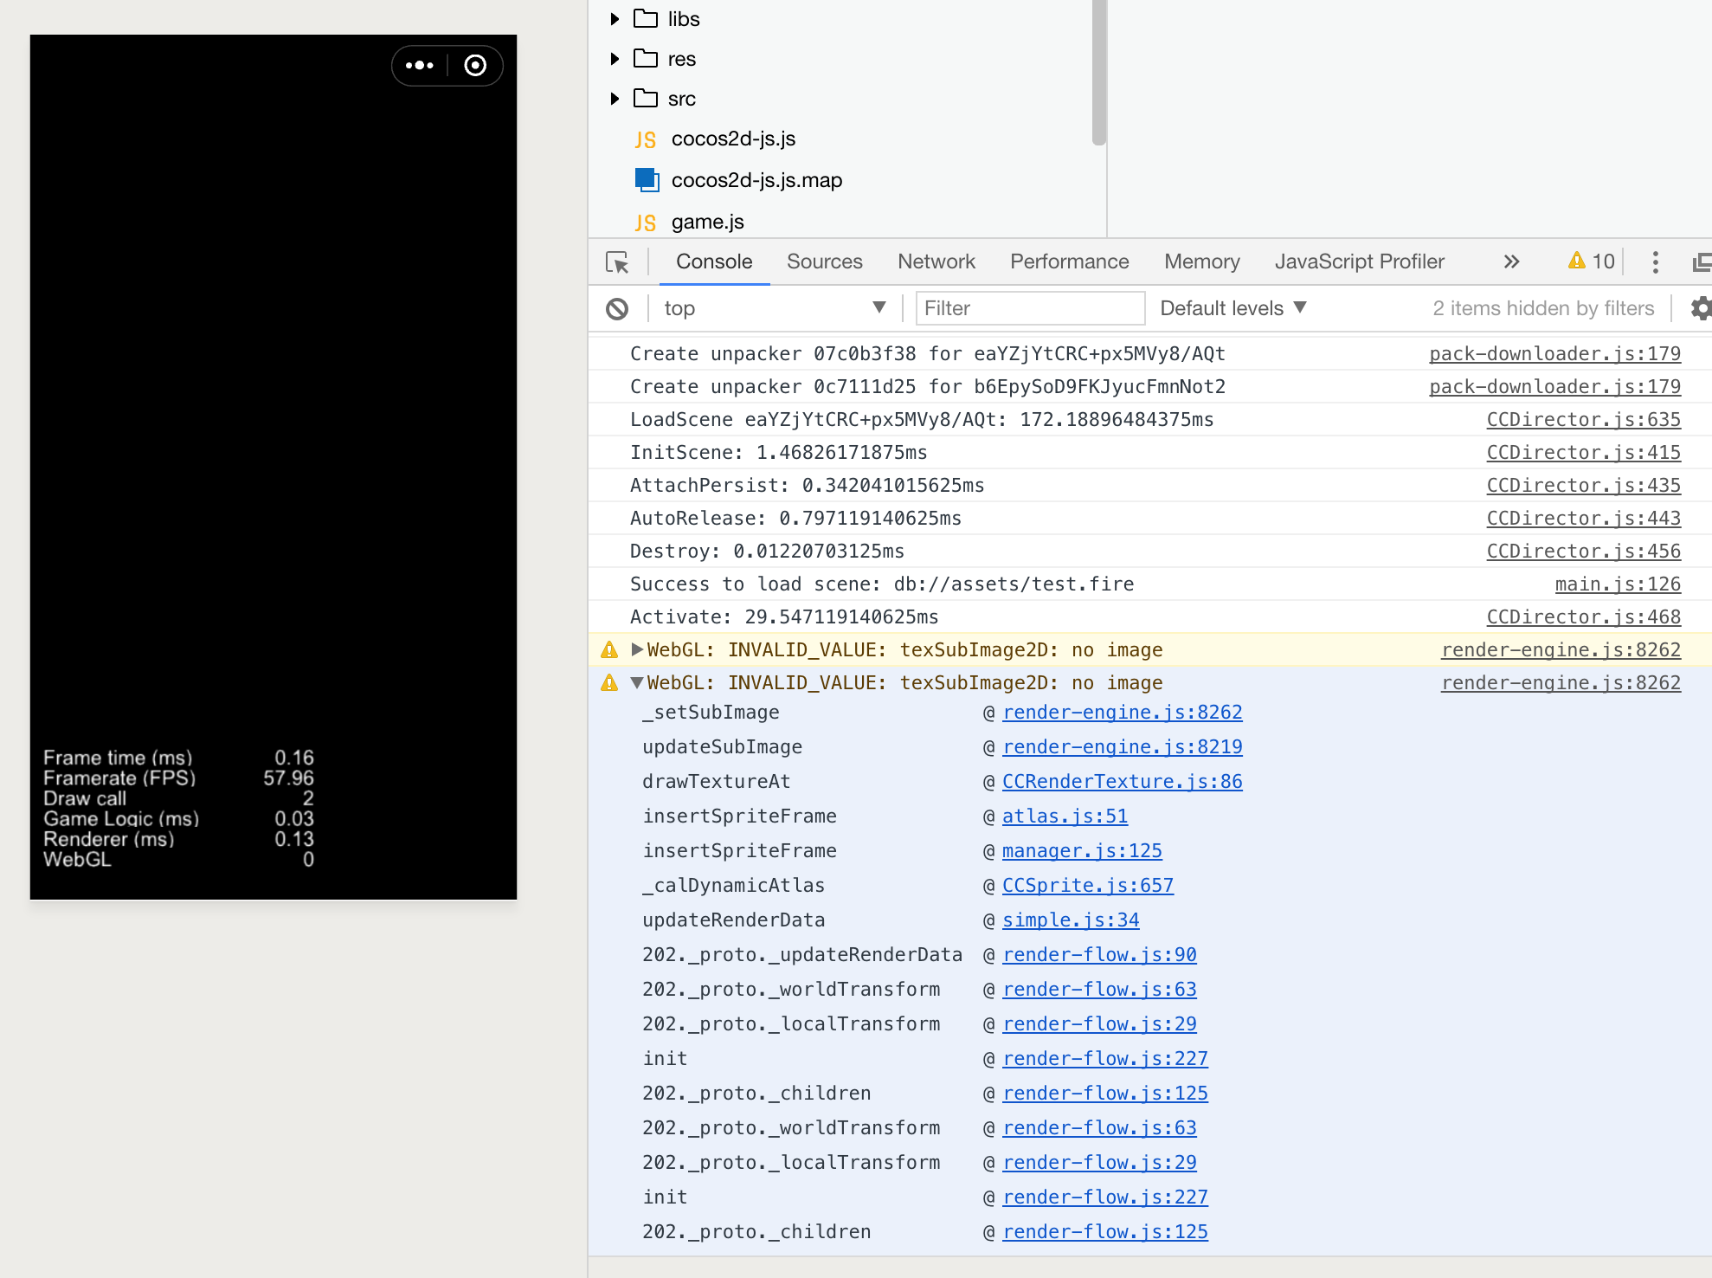Click the console Filter input field

click(1030, 308)
